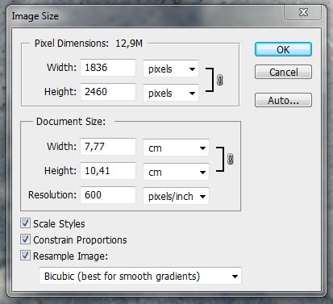Click the document size chain link icon
The height and width of the screenshot is (304, 333).
230,159
